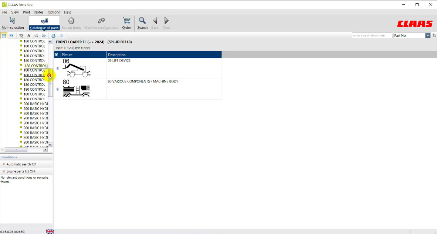Open the Help menu

(x=68, y=12)
